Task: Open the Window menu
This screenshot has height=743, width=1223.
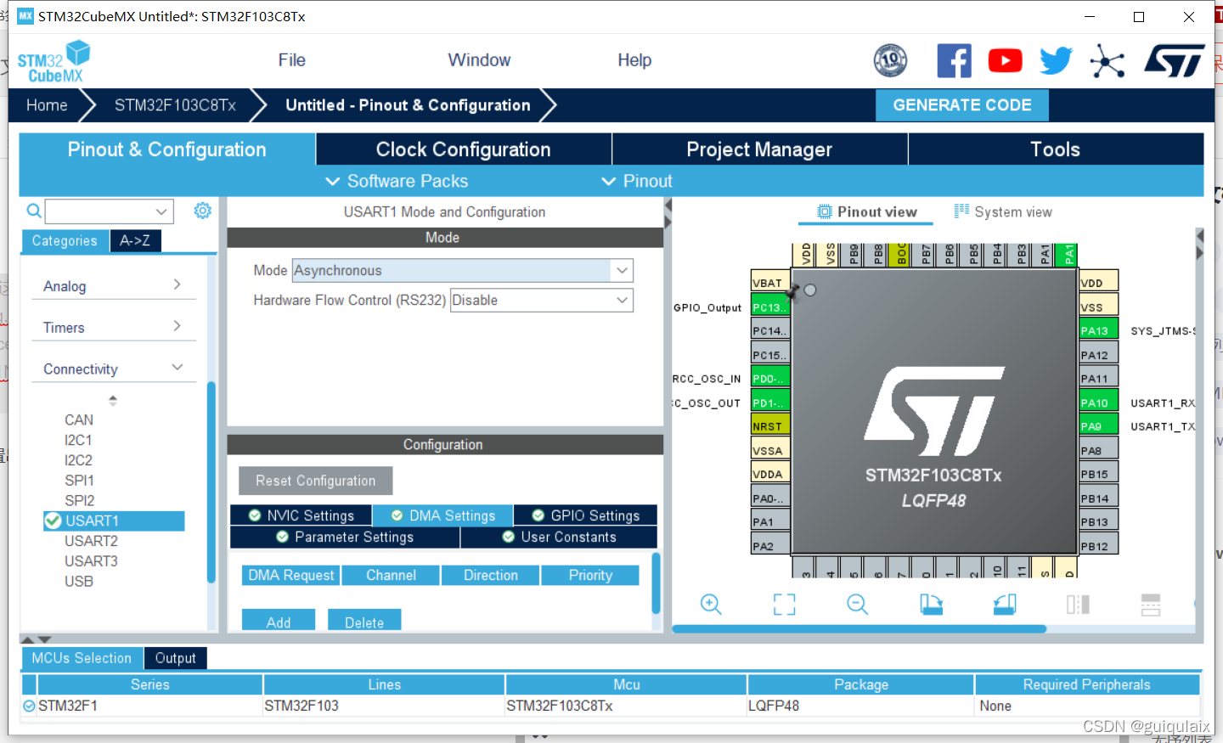Action: click(x=479, y=59)
